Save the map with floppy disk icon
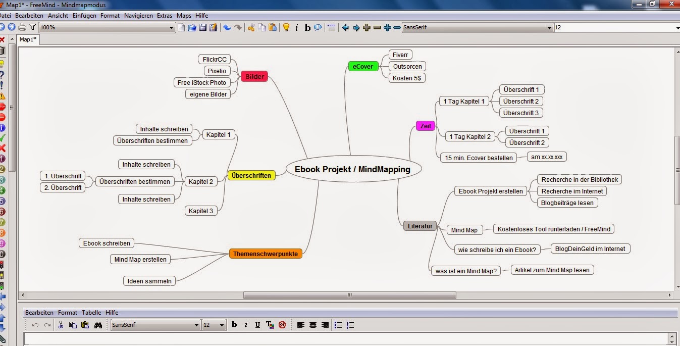Image resolution: width=680 pixels, height=346 pixels. click(x=202, y=27)
